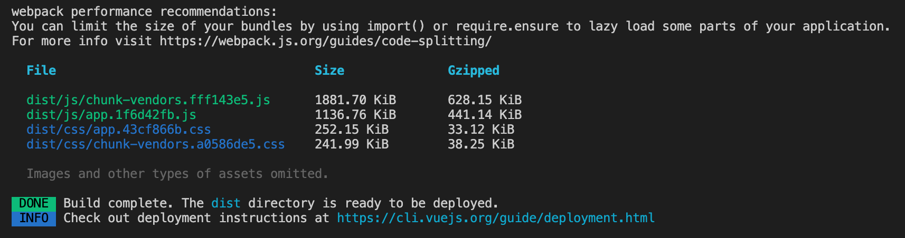Image resolution: width=905 pixels, height=238 pixels.
Task: Click the 628.15 KiB gzipped value
Action: coord(485,100)
